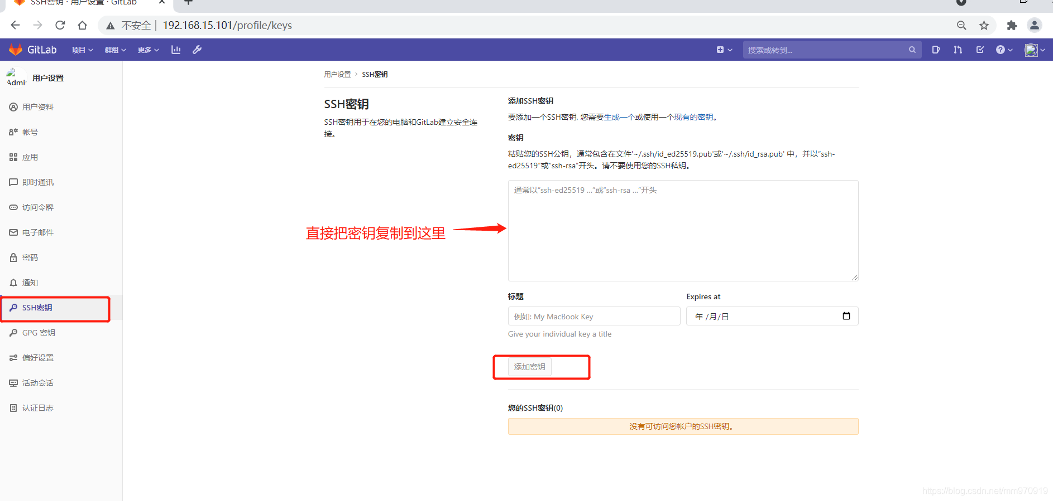Click the browser back arrow
Image resolution: width=1053 pixels, height=501 pixels.
(15, 25)
